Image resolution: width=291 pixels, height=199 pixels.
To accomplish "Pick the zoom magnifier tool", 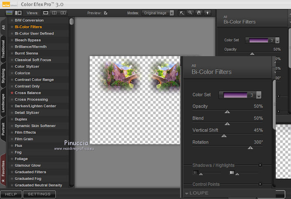I will (x=190, y=13).
